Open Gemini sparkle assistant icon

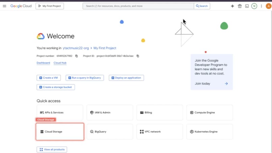tap(233, 6)
